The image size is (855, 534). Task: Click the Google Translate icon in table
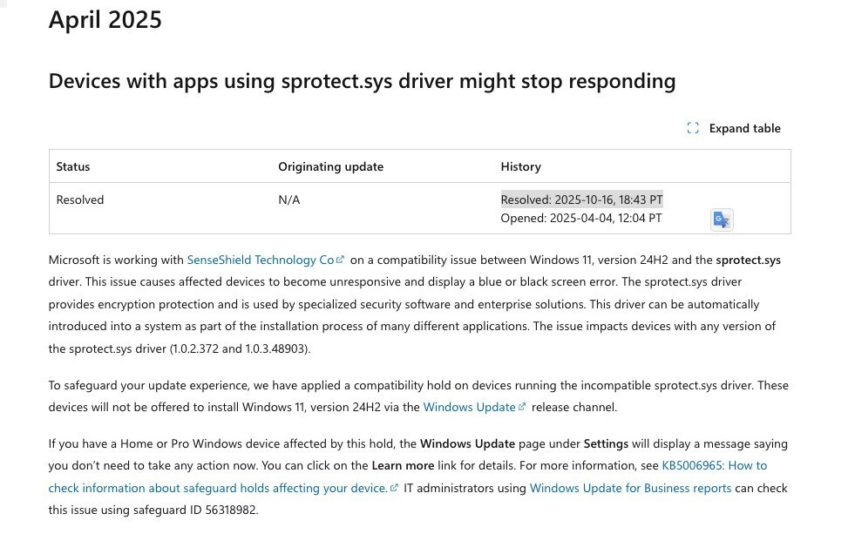click(x=722, y=220)
